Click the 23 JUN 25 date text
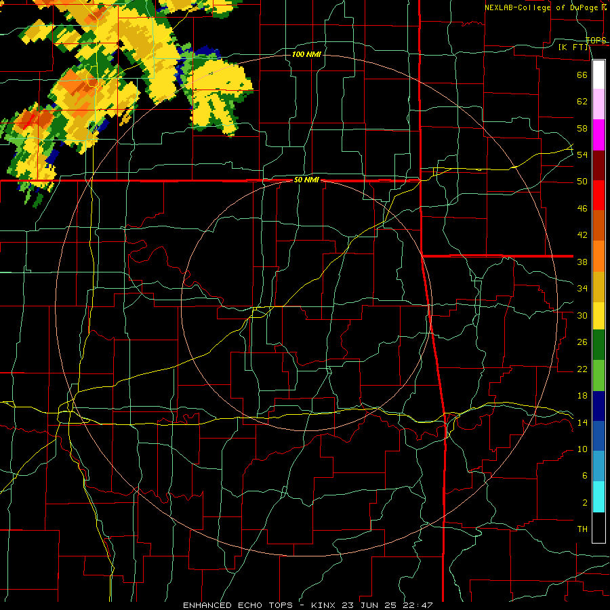The image size is (610, 610). click(371, 605)
